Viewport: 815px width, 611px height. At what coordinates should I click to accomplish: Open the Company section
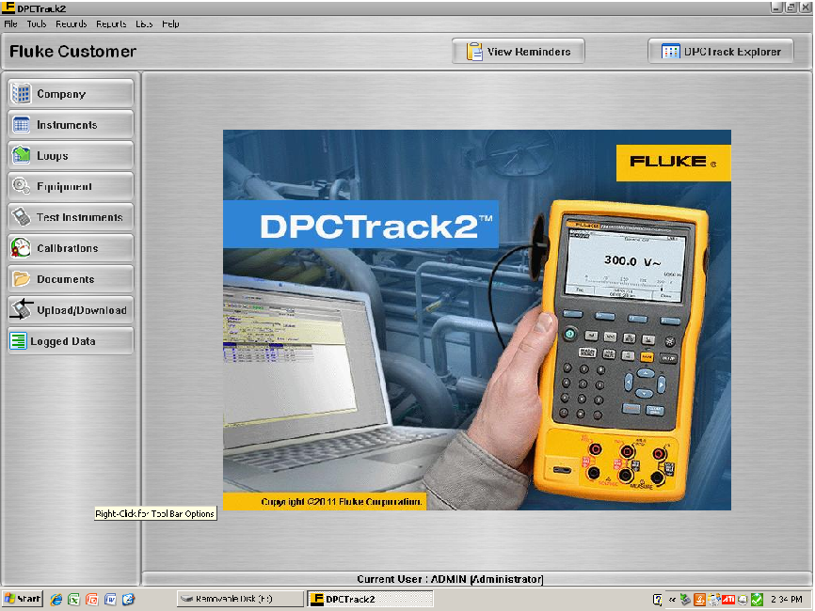71,94
